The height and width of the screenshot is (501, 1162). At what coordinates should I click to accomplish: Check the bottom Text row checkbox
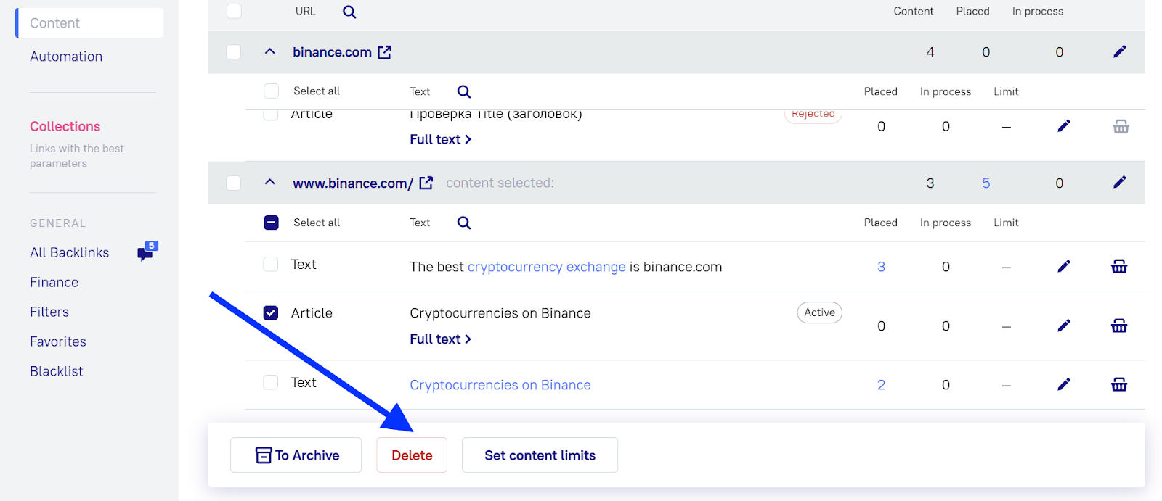(x=271, y=382)
